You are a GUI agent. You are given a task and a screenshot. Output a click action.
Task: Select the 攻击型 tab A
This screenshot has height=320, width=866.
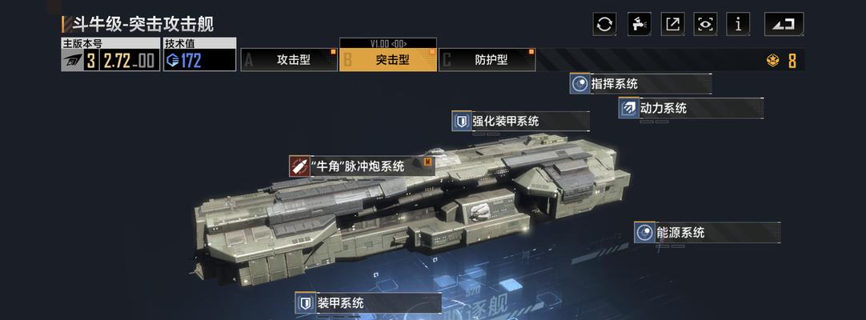tap(290, 60)
